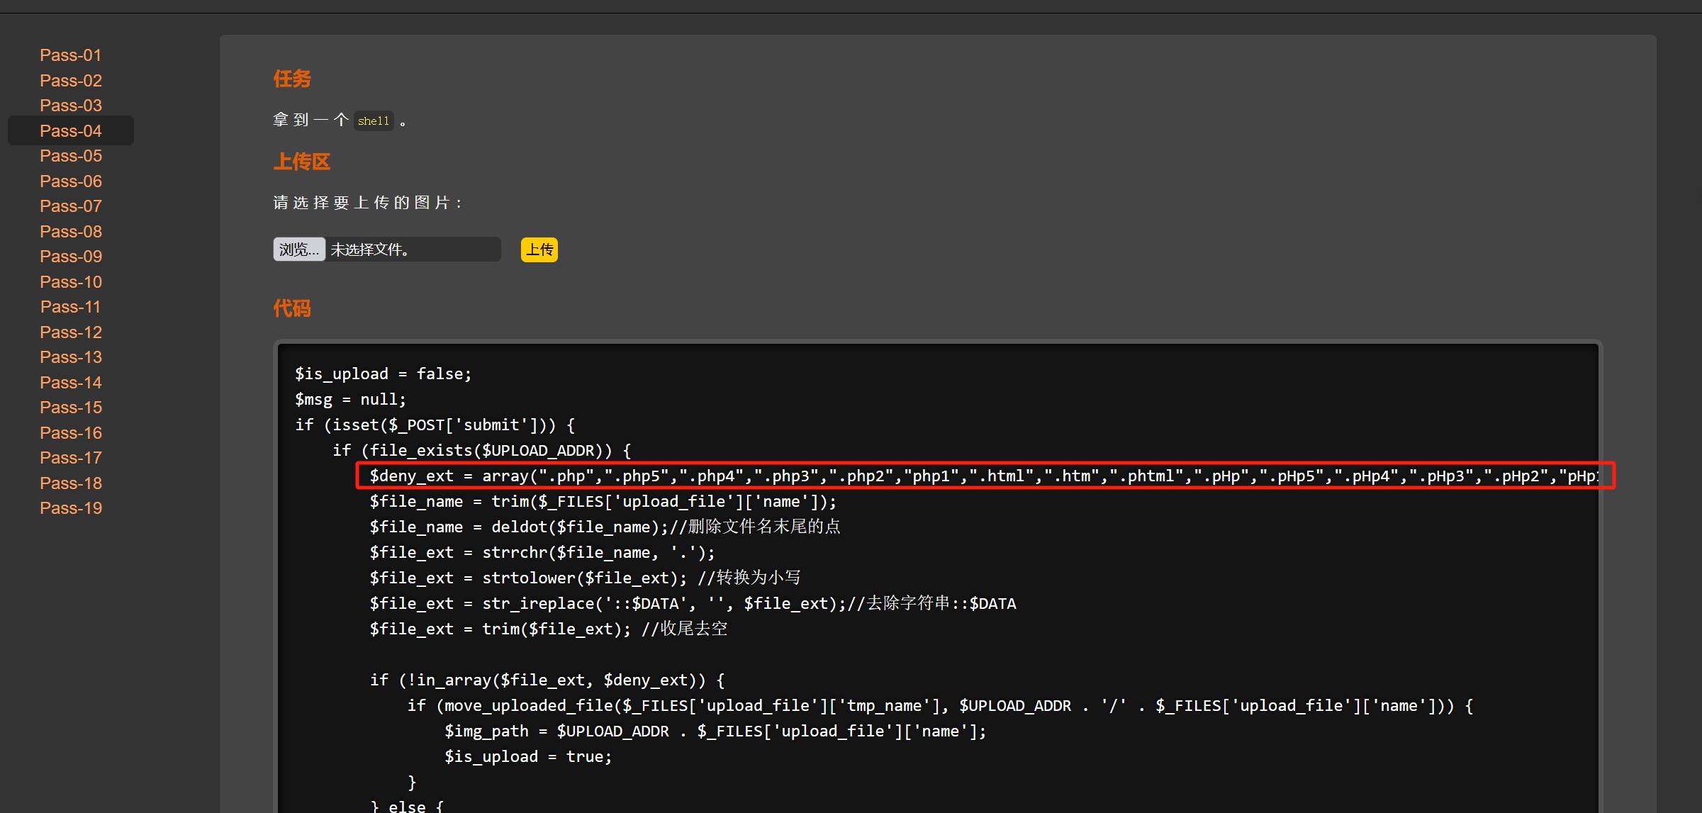Click the $deny_ext array code line

click(x=985, y=476)
